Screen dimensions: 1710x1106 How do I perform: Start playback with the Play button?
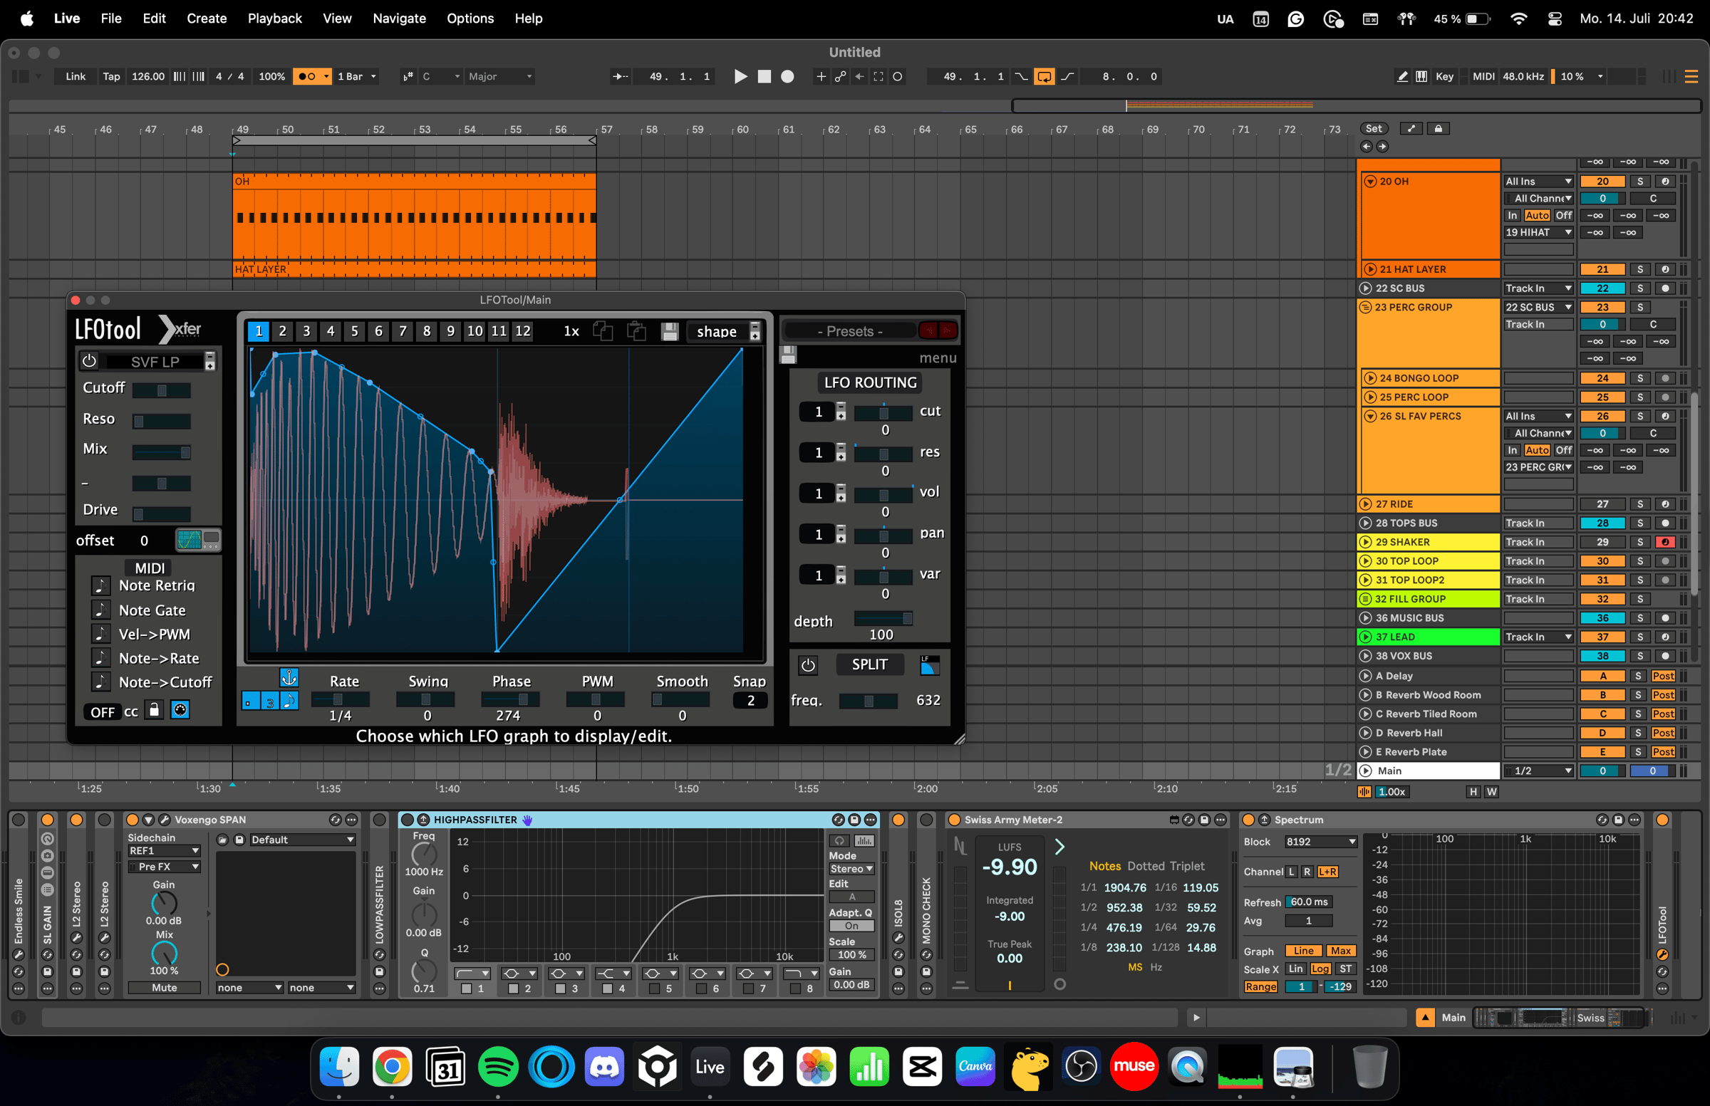click(x=740, y=76)
